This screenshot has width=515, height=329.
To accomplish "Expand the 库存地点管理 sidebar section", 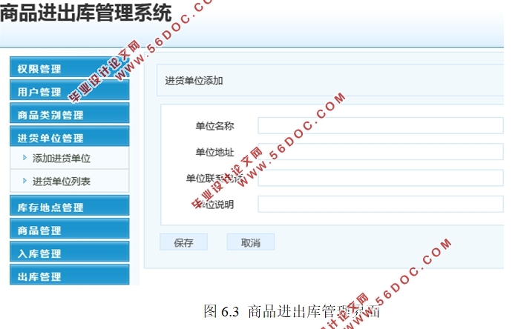I will (x=69, y=207).
